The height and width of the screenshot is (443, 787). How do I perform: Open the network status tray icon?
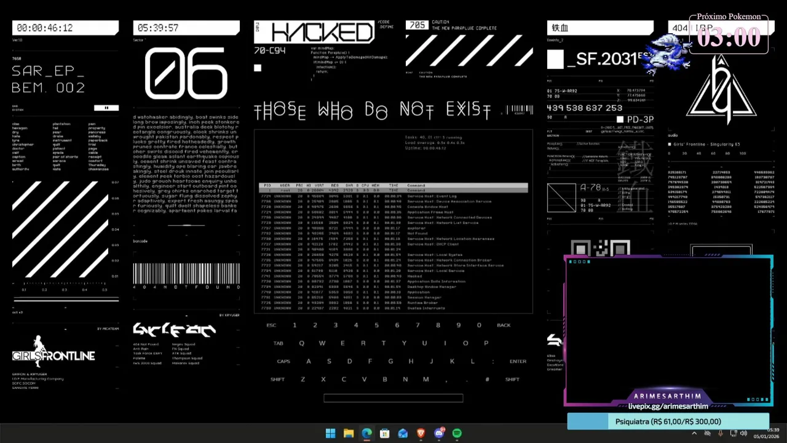tap(732, 433)
